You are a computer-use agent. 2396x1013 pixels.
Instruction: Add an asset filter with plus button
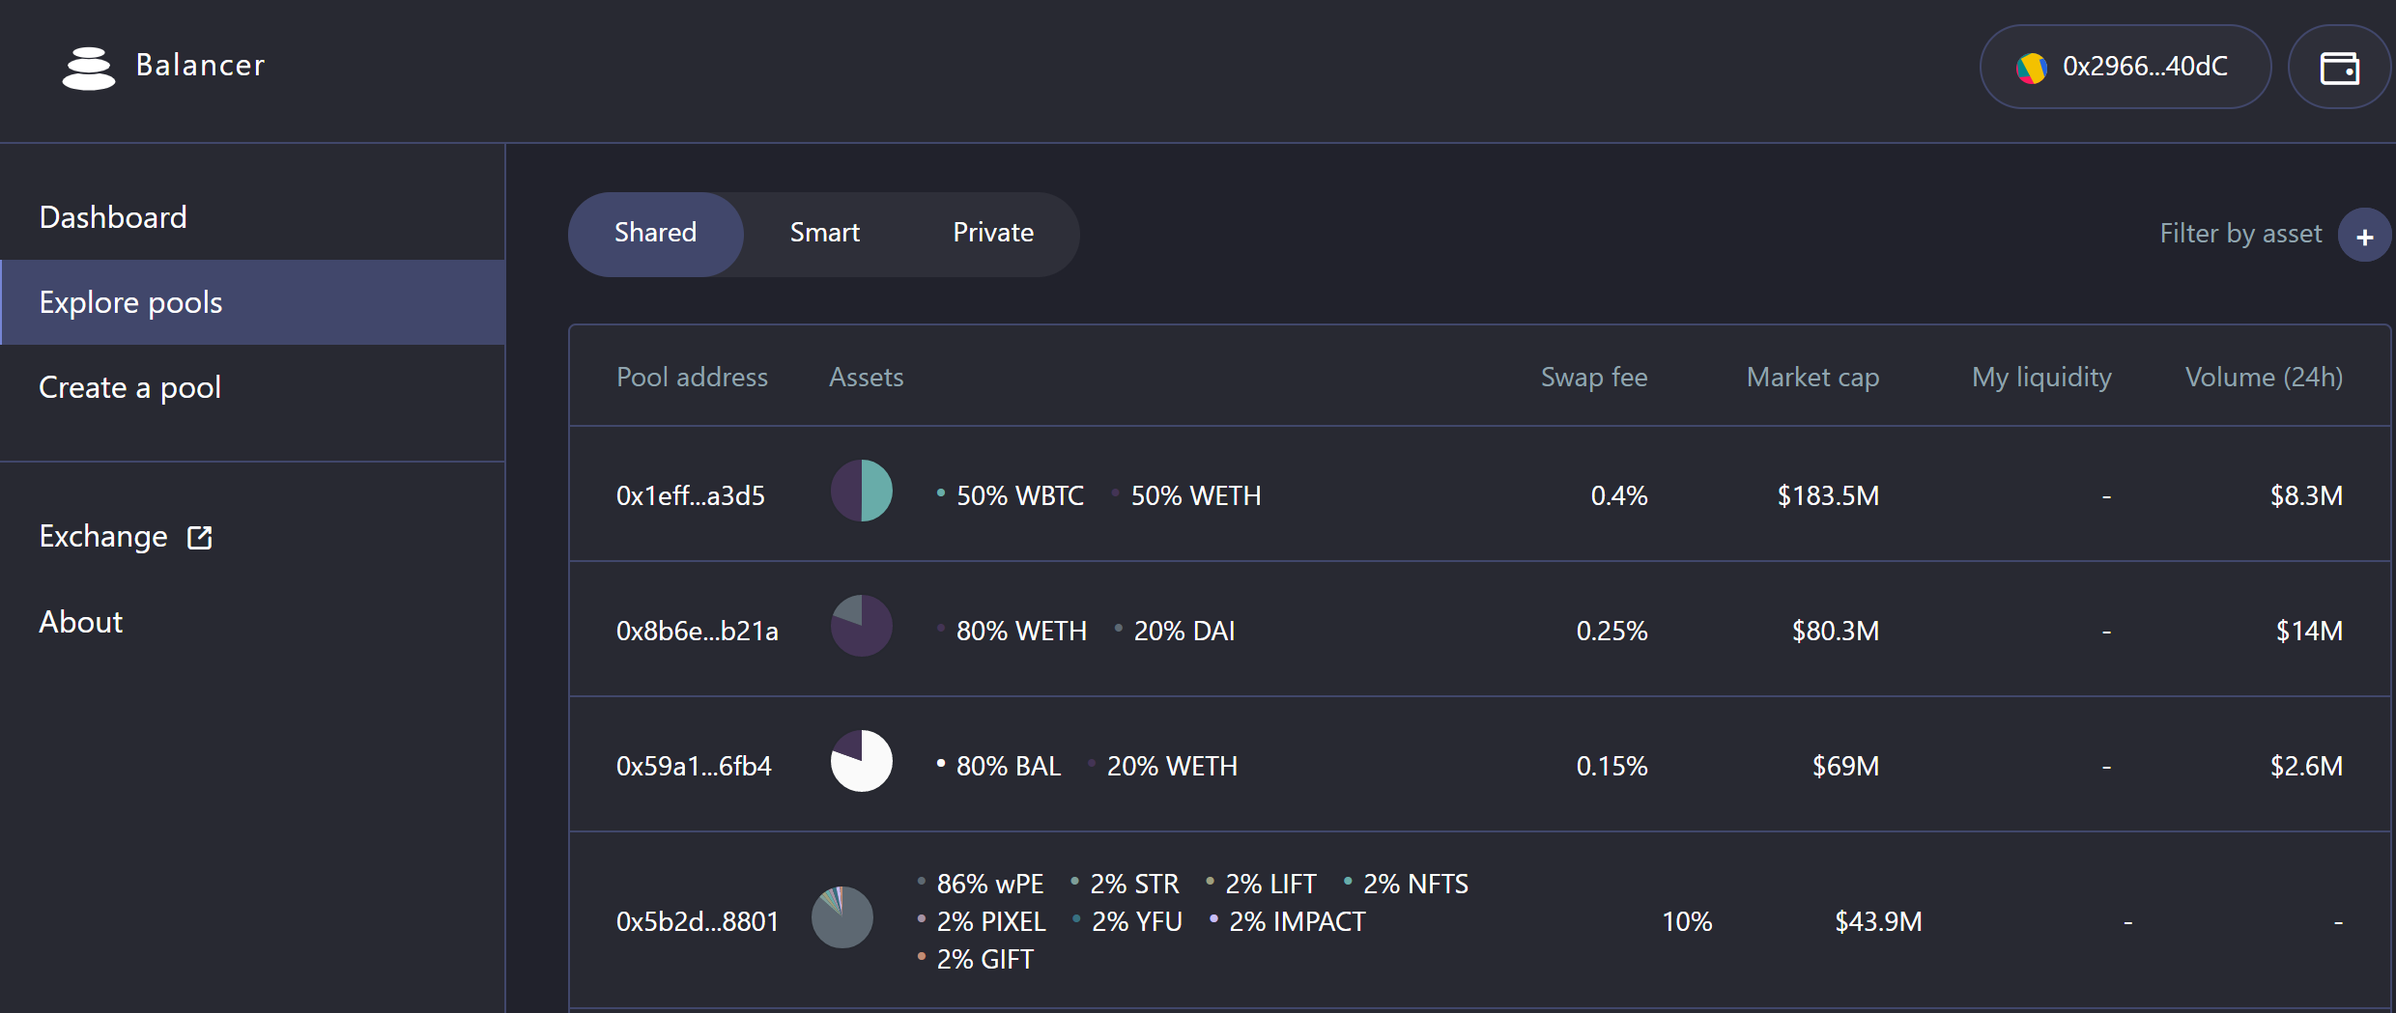[x=2364, y=235]
